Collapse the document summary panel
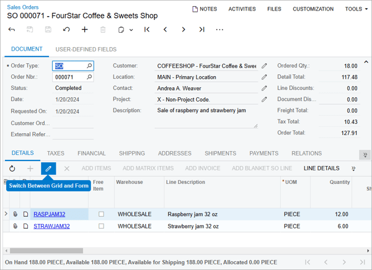 (x=366, y=62)
